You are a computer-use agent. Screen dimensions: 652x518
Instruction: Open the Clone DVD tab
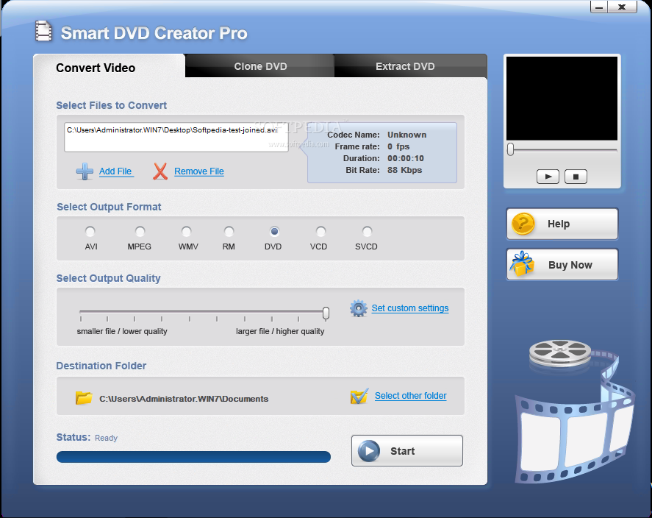point(260,66)
